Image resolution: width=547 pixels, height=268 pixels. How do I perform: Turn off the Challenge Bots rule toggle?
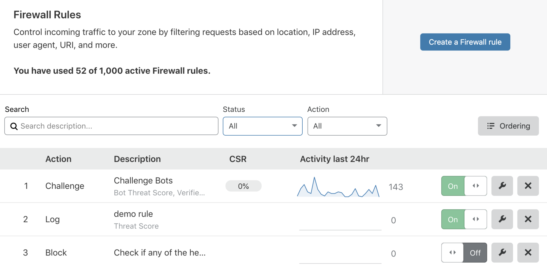tap(464, 186)
